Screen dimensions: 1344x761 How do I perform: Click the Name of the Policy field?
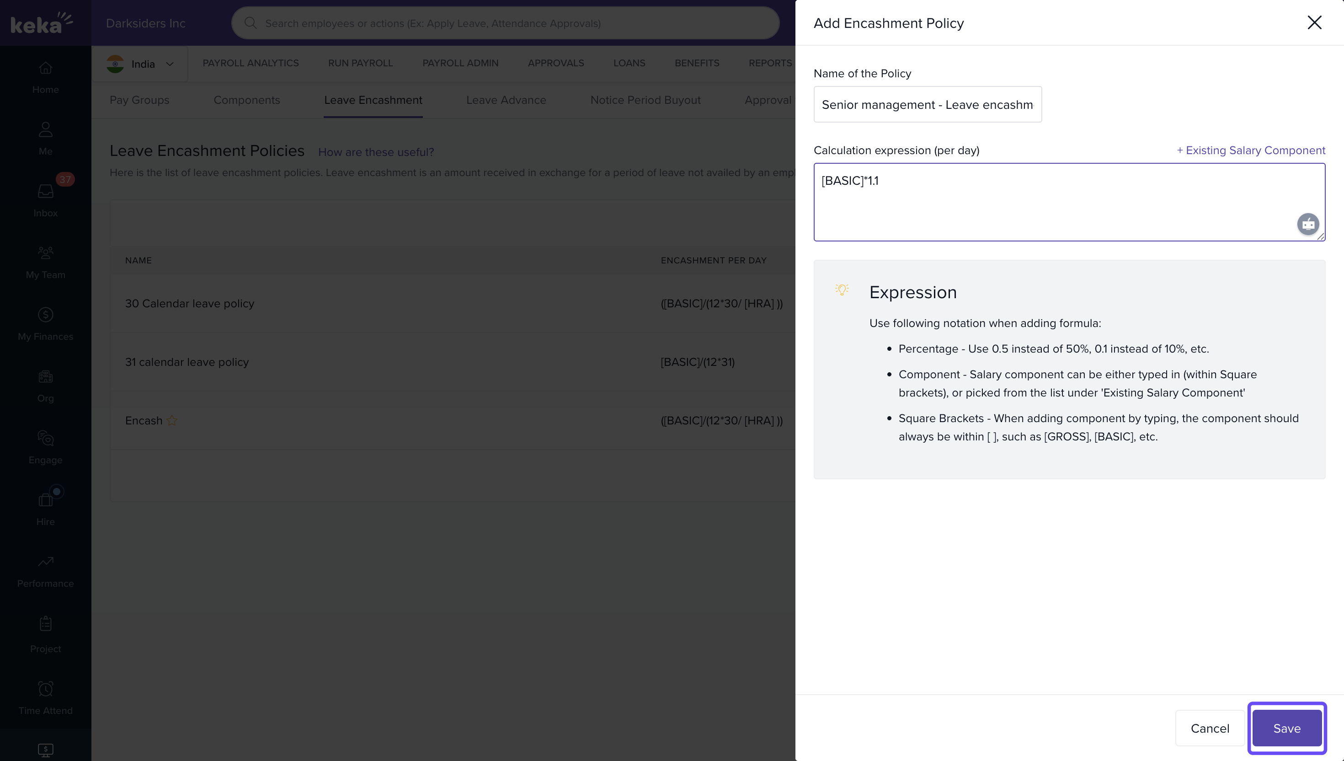tap(927, 105)
